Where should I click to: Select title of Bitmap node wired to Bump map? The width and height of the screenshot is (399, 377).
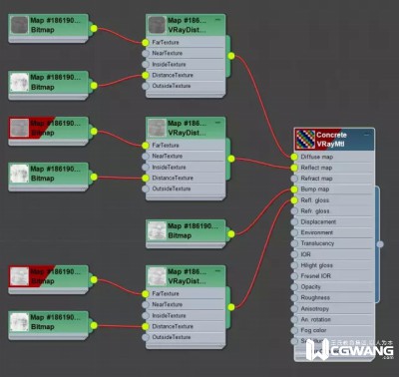[193, 230]
